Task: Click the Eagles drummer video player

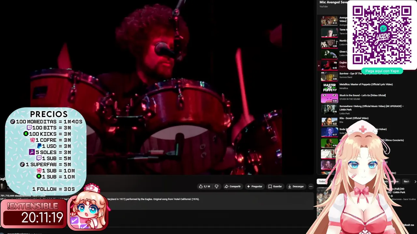Action: coord(157,87)
